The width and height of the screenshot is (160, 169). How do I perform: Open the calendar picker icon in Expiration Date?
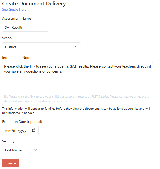pyautogui.click(x=34, y=130)
